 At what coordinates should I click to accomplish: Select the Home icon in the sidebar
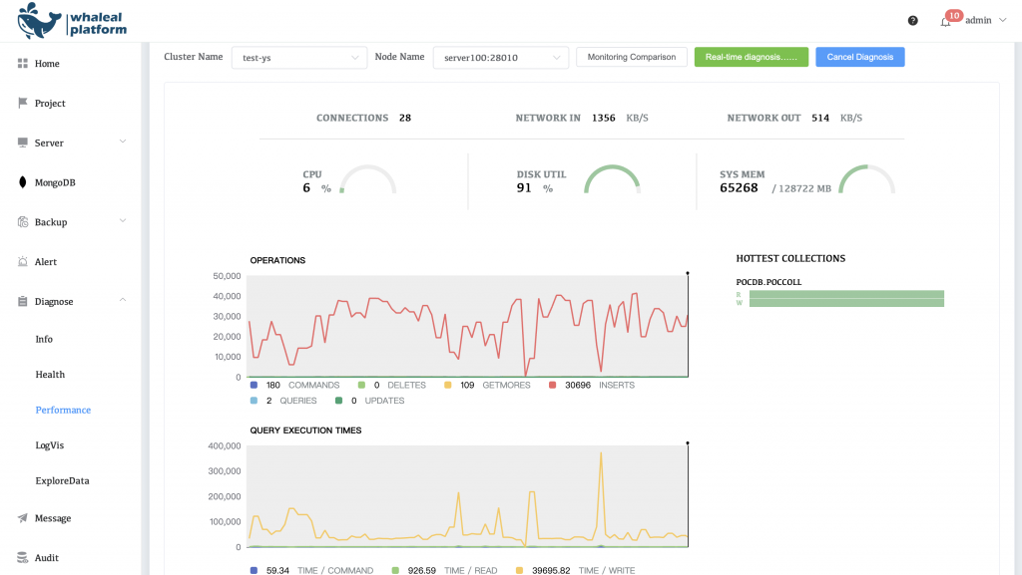23,64
